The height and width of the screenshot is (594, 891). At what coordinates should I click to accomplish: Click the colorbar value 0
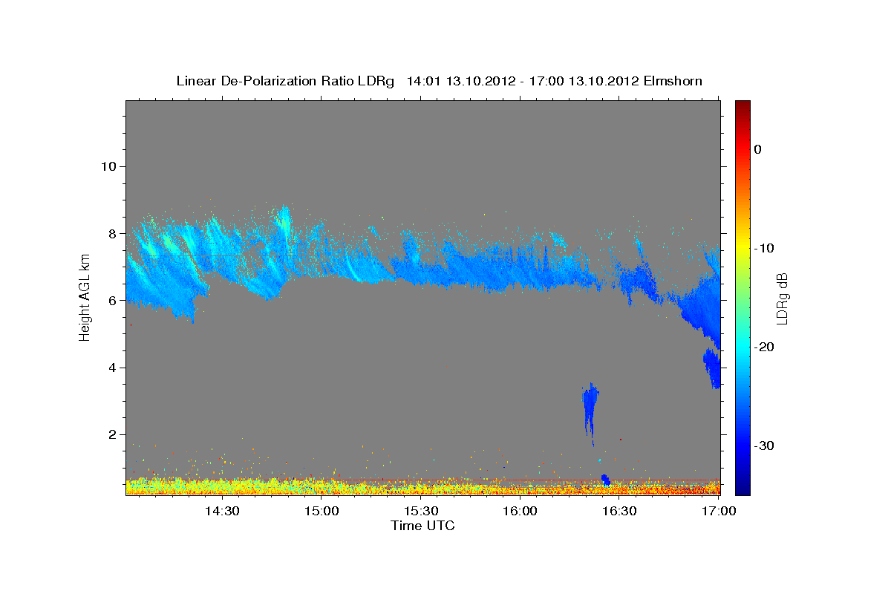point(757,149)
